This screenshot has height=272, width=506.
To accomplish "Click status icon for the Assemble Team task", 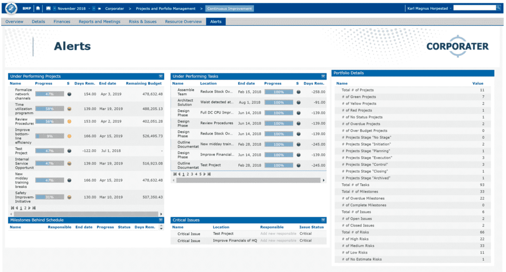I will pos(298,92).
